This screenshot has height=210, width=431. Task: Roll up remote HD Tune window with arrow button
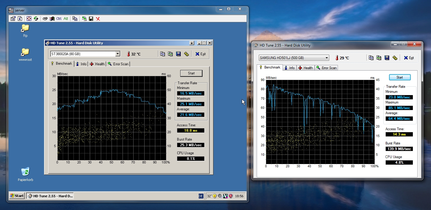191,43
